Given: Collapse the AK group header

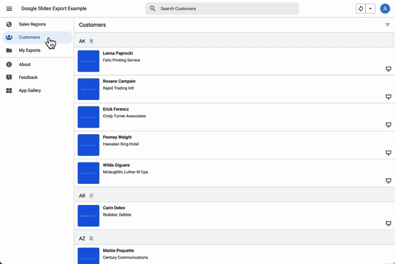Looking at the screenshot, I should pyautogui.click(x=234, y=41).
